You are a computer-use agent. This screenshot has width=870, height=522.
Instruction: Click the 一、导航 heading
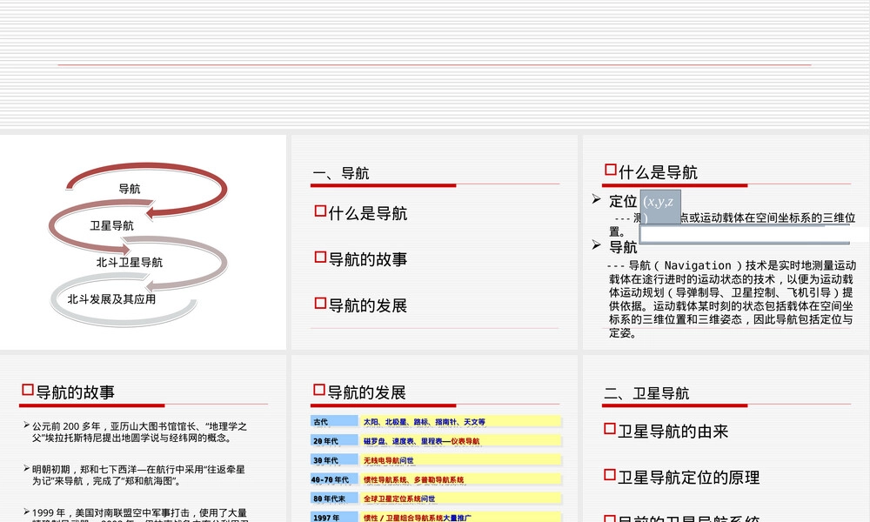(341, 173)
